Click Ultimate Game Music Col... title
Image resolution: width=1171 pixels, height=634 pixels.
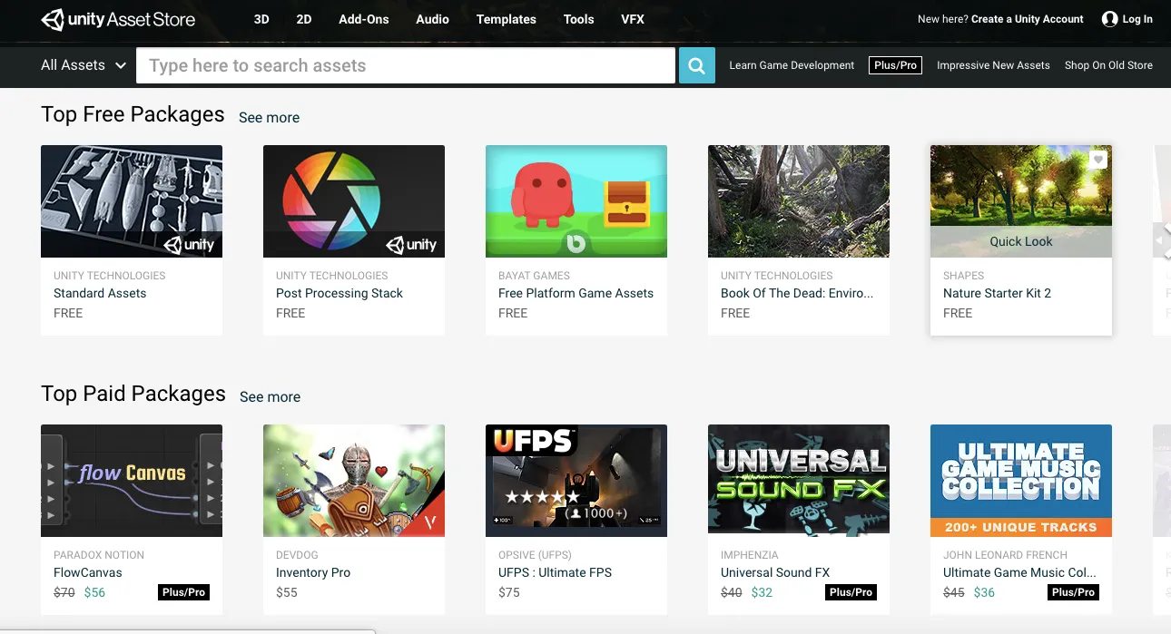[1019, 572]
